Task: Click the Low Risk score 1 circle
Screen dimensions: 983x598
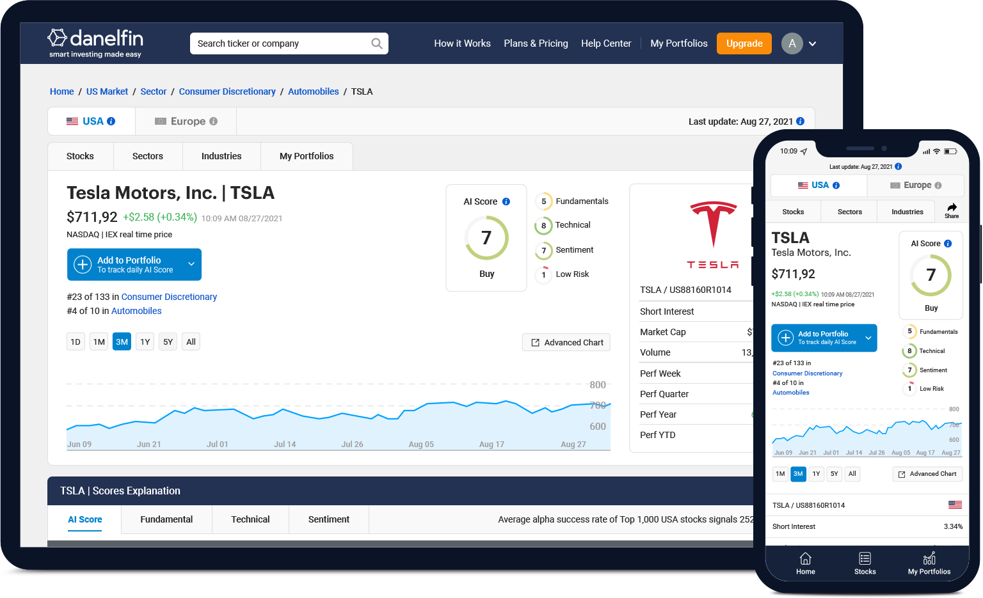Action: pos(544,275)
